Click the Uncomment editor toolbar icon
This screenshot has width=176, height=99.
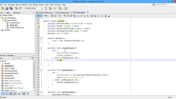click(109, 16)
